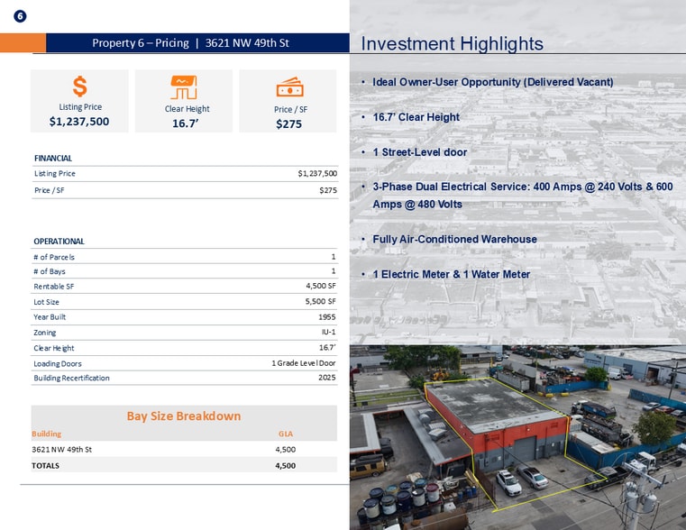The width and height of the screenshot is (686, 530).
Task: Select the Loading Doors 1 Grade Level Door row
Action: point(185,363)
